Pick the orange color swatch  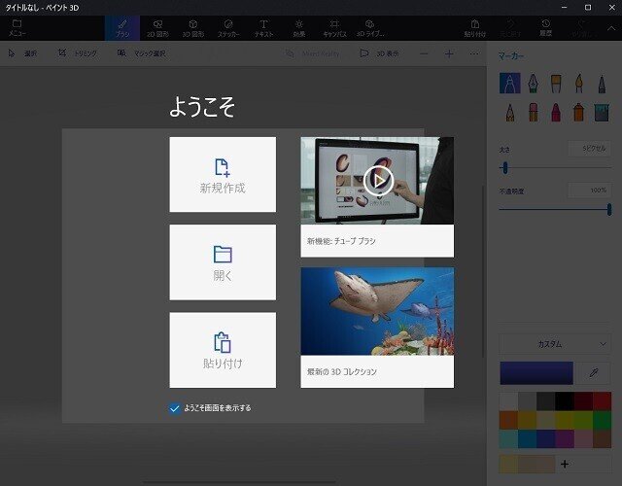508,420
